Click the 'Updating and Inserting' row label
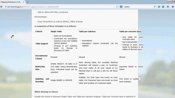This screenshot has width=175, height=98. coord(42,80)
